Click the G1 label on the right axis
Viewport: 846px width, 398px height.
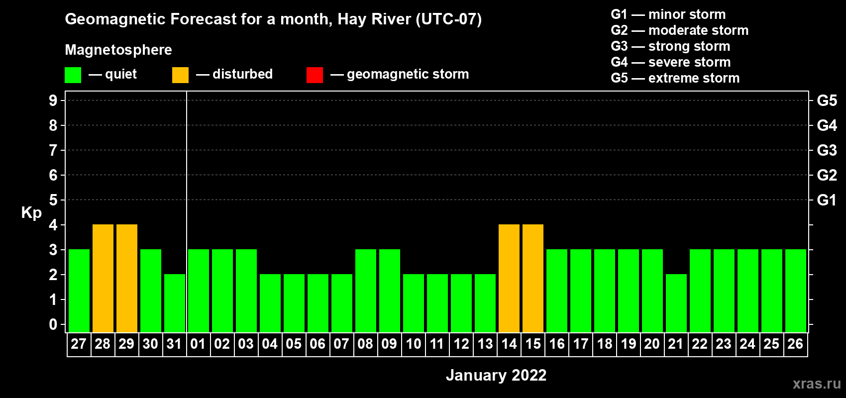pos(827,200)
